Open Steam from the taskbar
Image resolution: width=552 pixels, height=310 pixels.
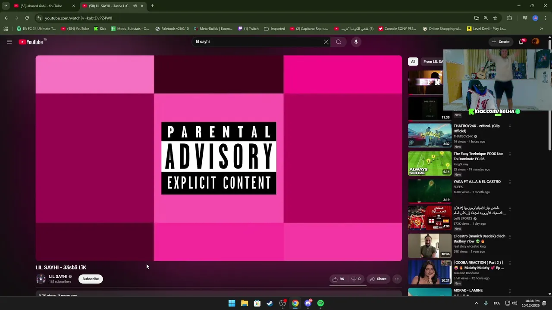(x=270, y=303)
